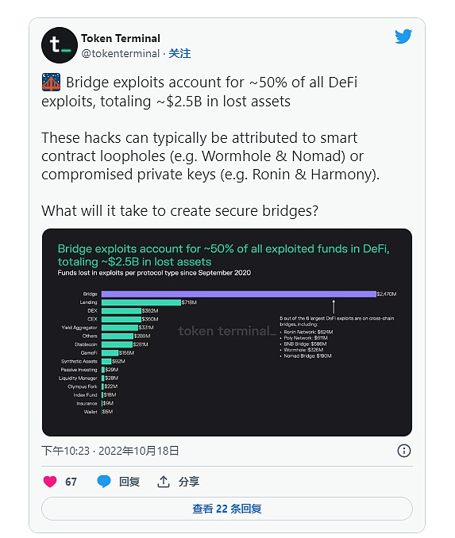The image size is (455, 538).
Task: Click the blue reply speech bubble icon
Action: tap(104, 482)
